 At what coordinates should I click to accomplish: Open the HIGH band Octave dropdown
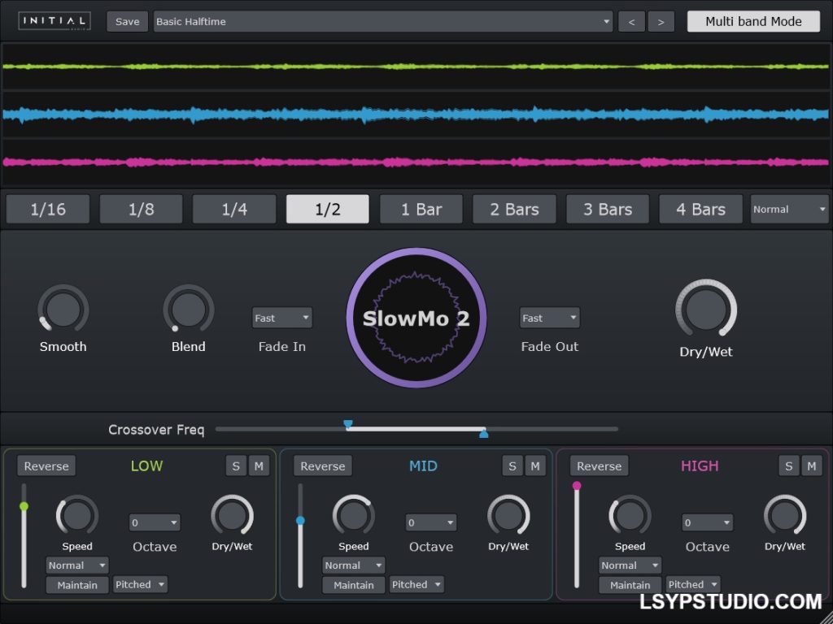707,522
